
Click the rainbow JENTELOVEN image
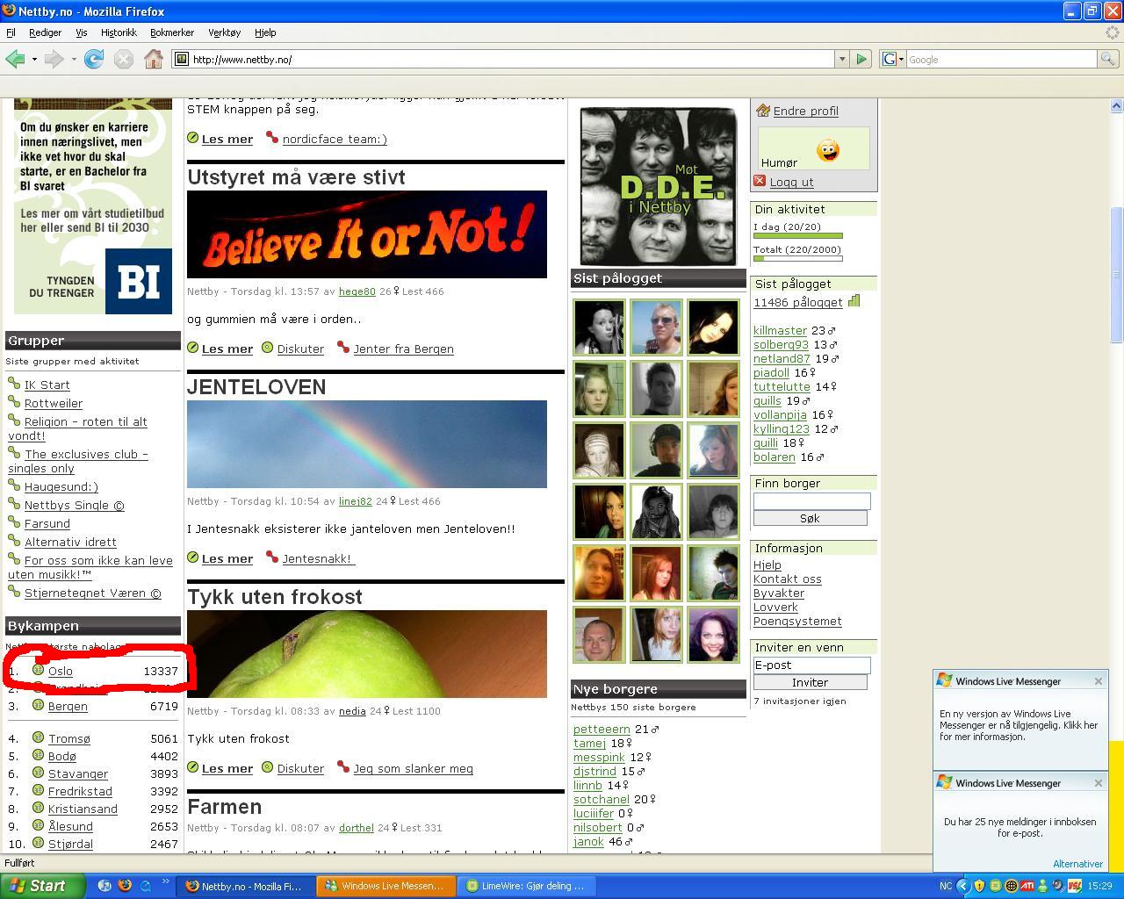(366, 444)
